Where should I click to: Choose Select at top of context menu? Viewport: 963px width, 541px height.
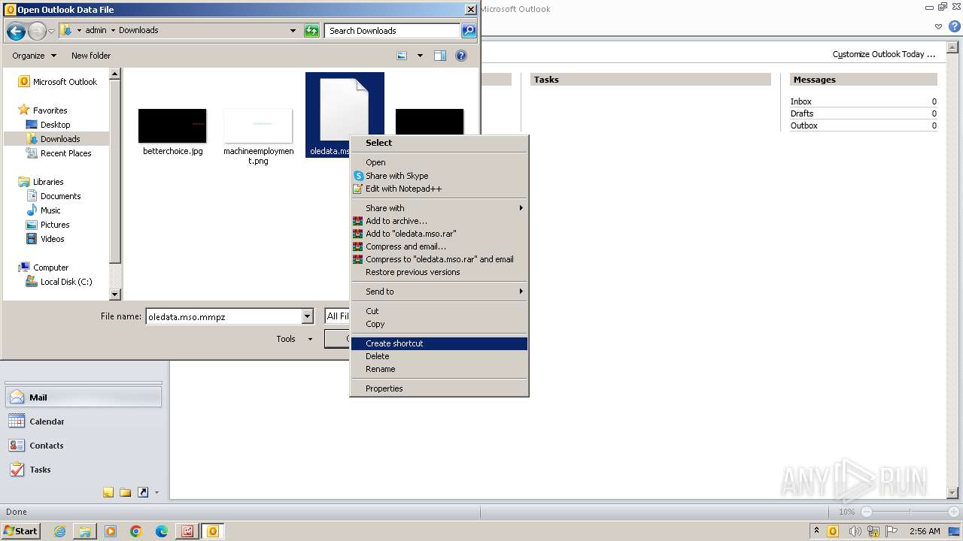pyautogui.click(x=439, y=143)
